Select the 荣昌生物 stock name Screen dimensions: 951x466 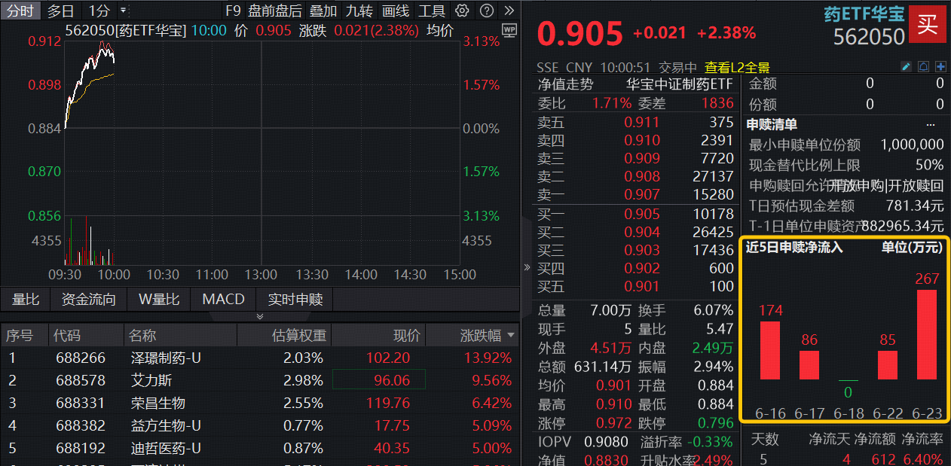[157, 403]
